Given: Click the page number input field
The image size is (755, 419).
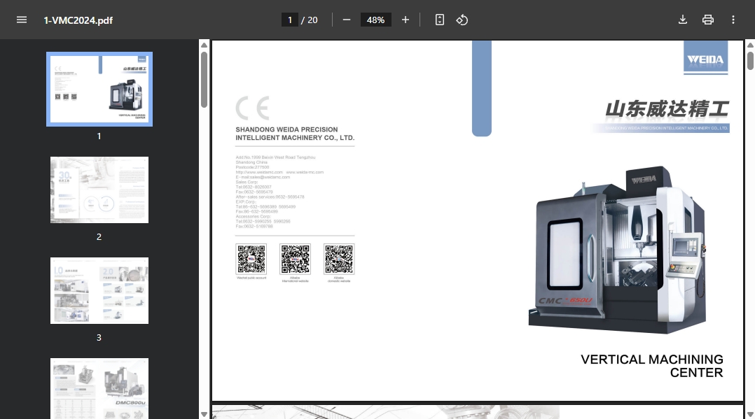Looking at the screenshot, I should coord(289,20).
